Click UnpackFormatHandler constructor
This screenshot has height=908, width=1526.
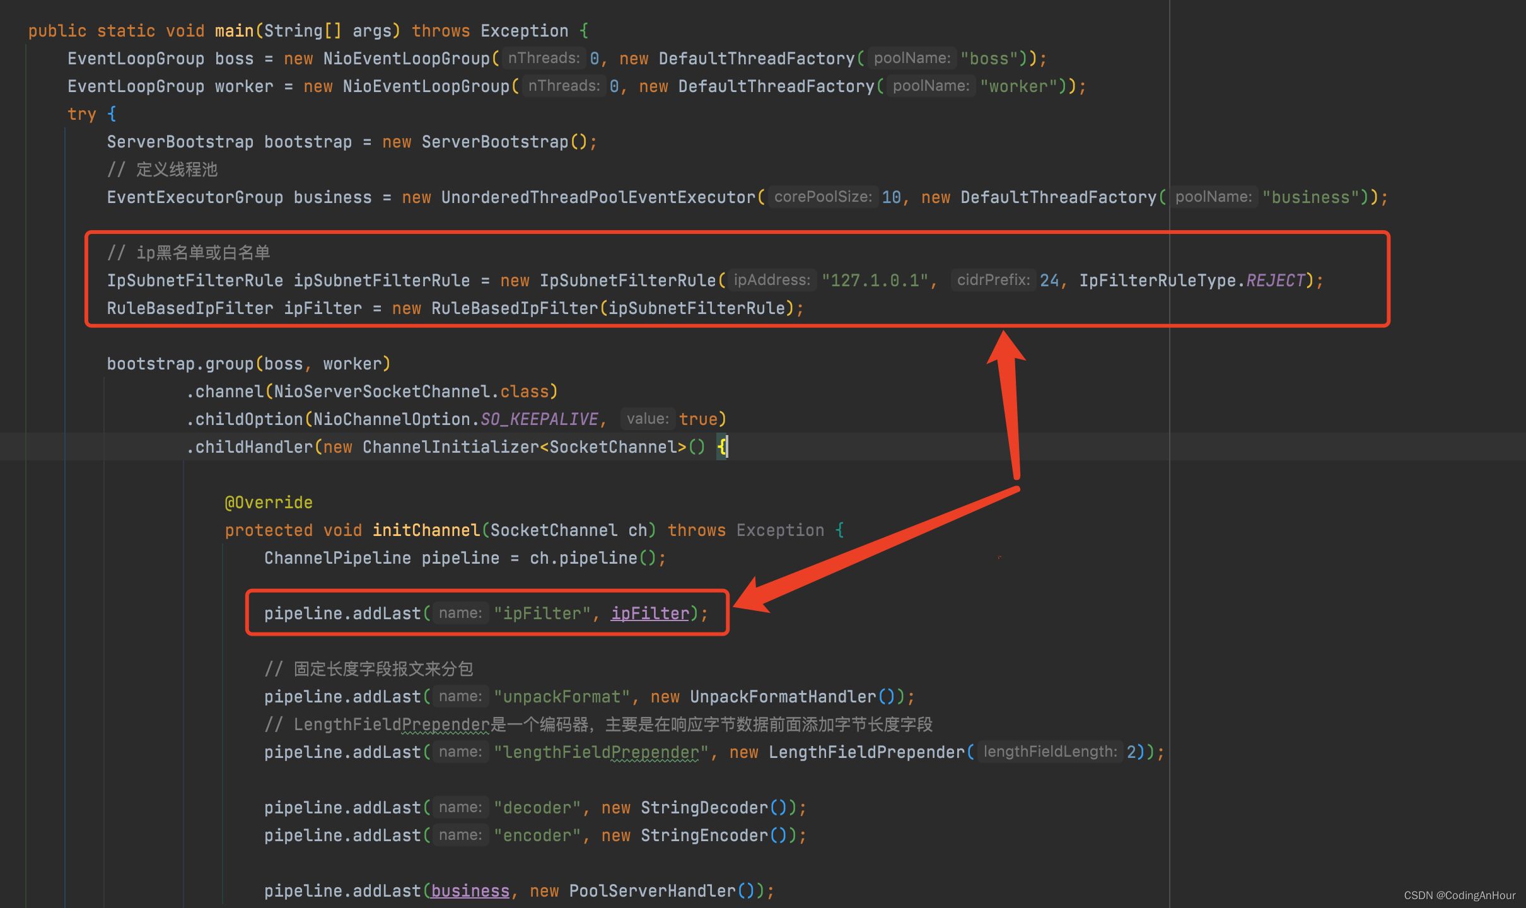click(783, 697)
